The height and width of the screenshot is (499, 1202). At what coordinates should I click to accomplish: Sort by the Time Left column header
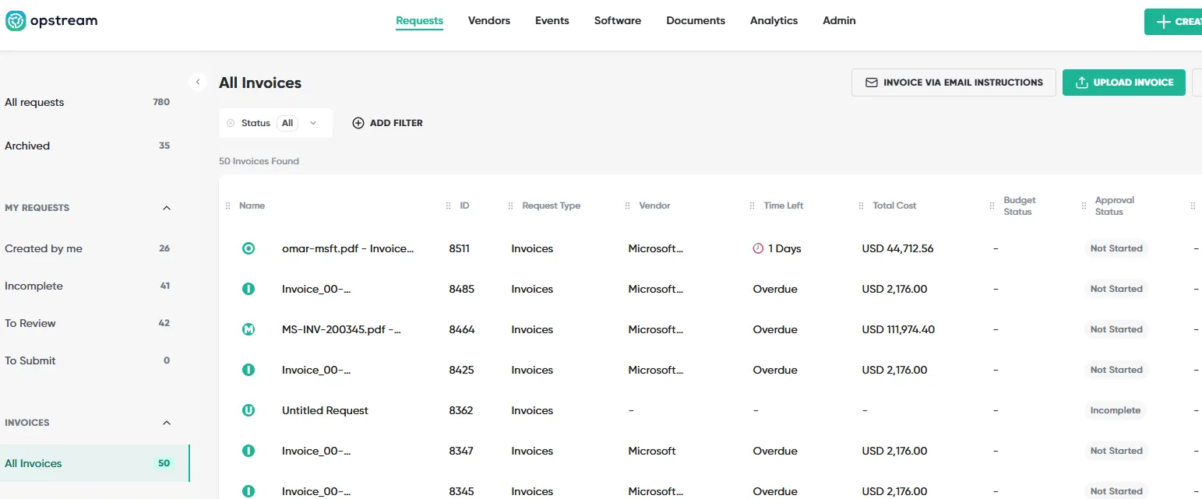tap(783, 206)
